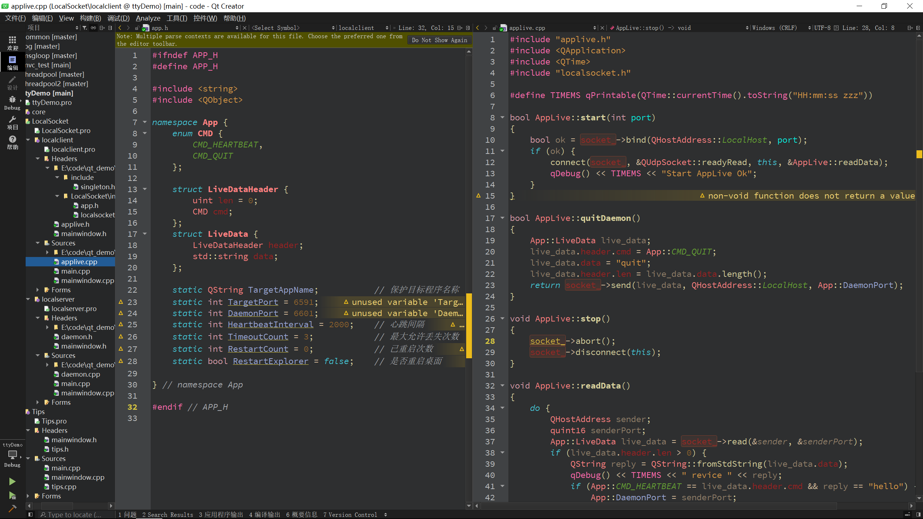Click the applive.cpp horizontal scrollbar
The image size is (923, 519).
(x=658, y=506)
